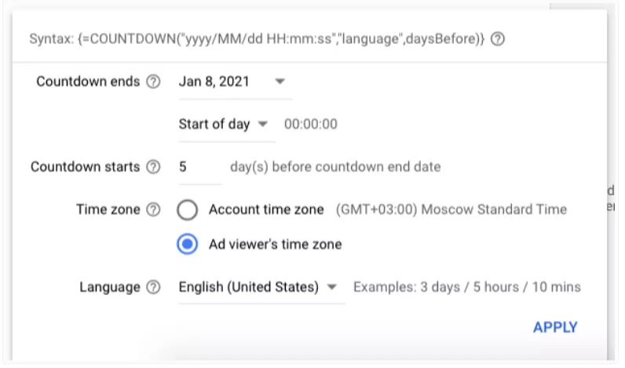This screenshot has height=368, width=625.
Task: Click the day(s) before countdown end date text
Action: 335,167
